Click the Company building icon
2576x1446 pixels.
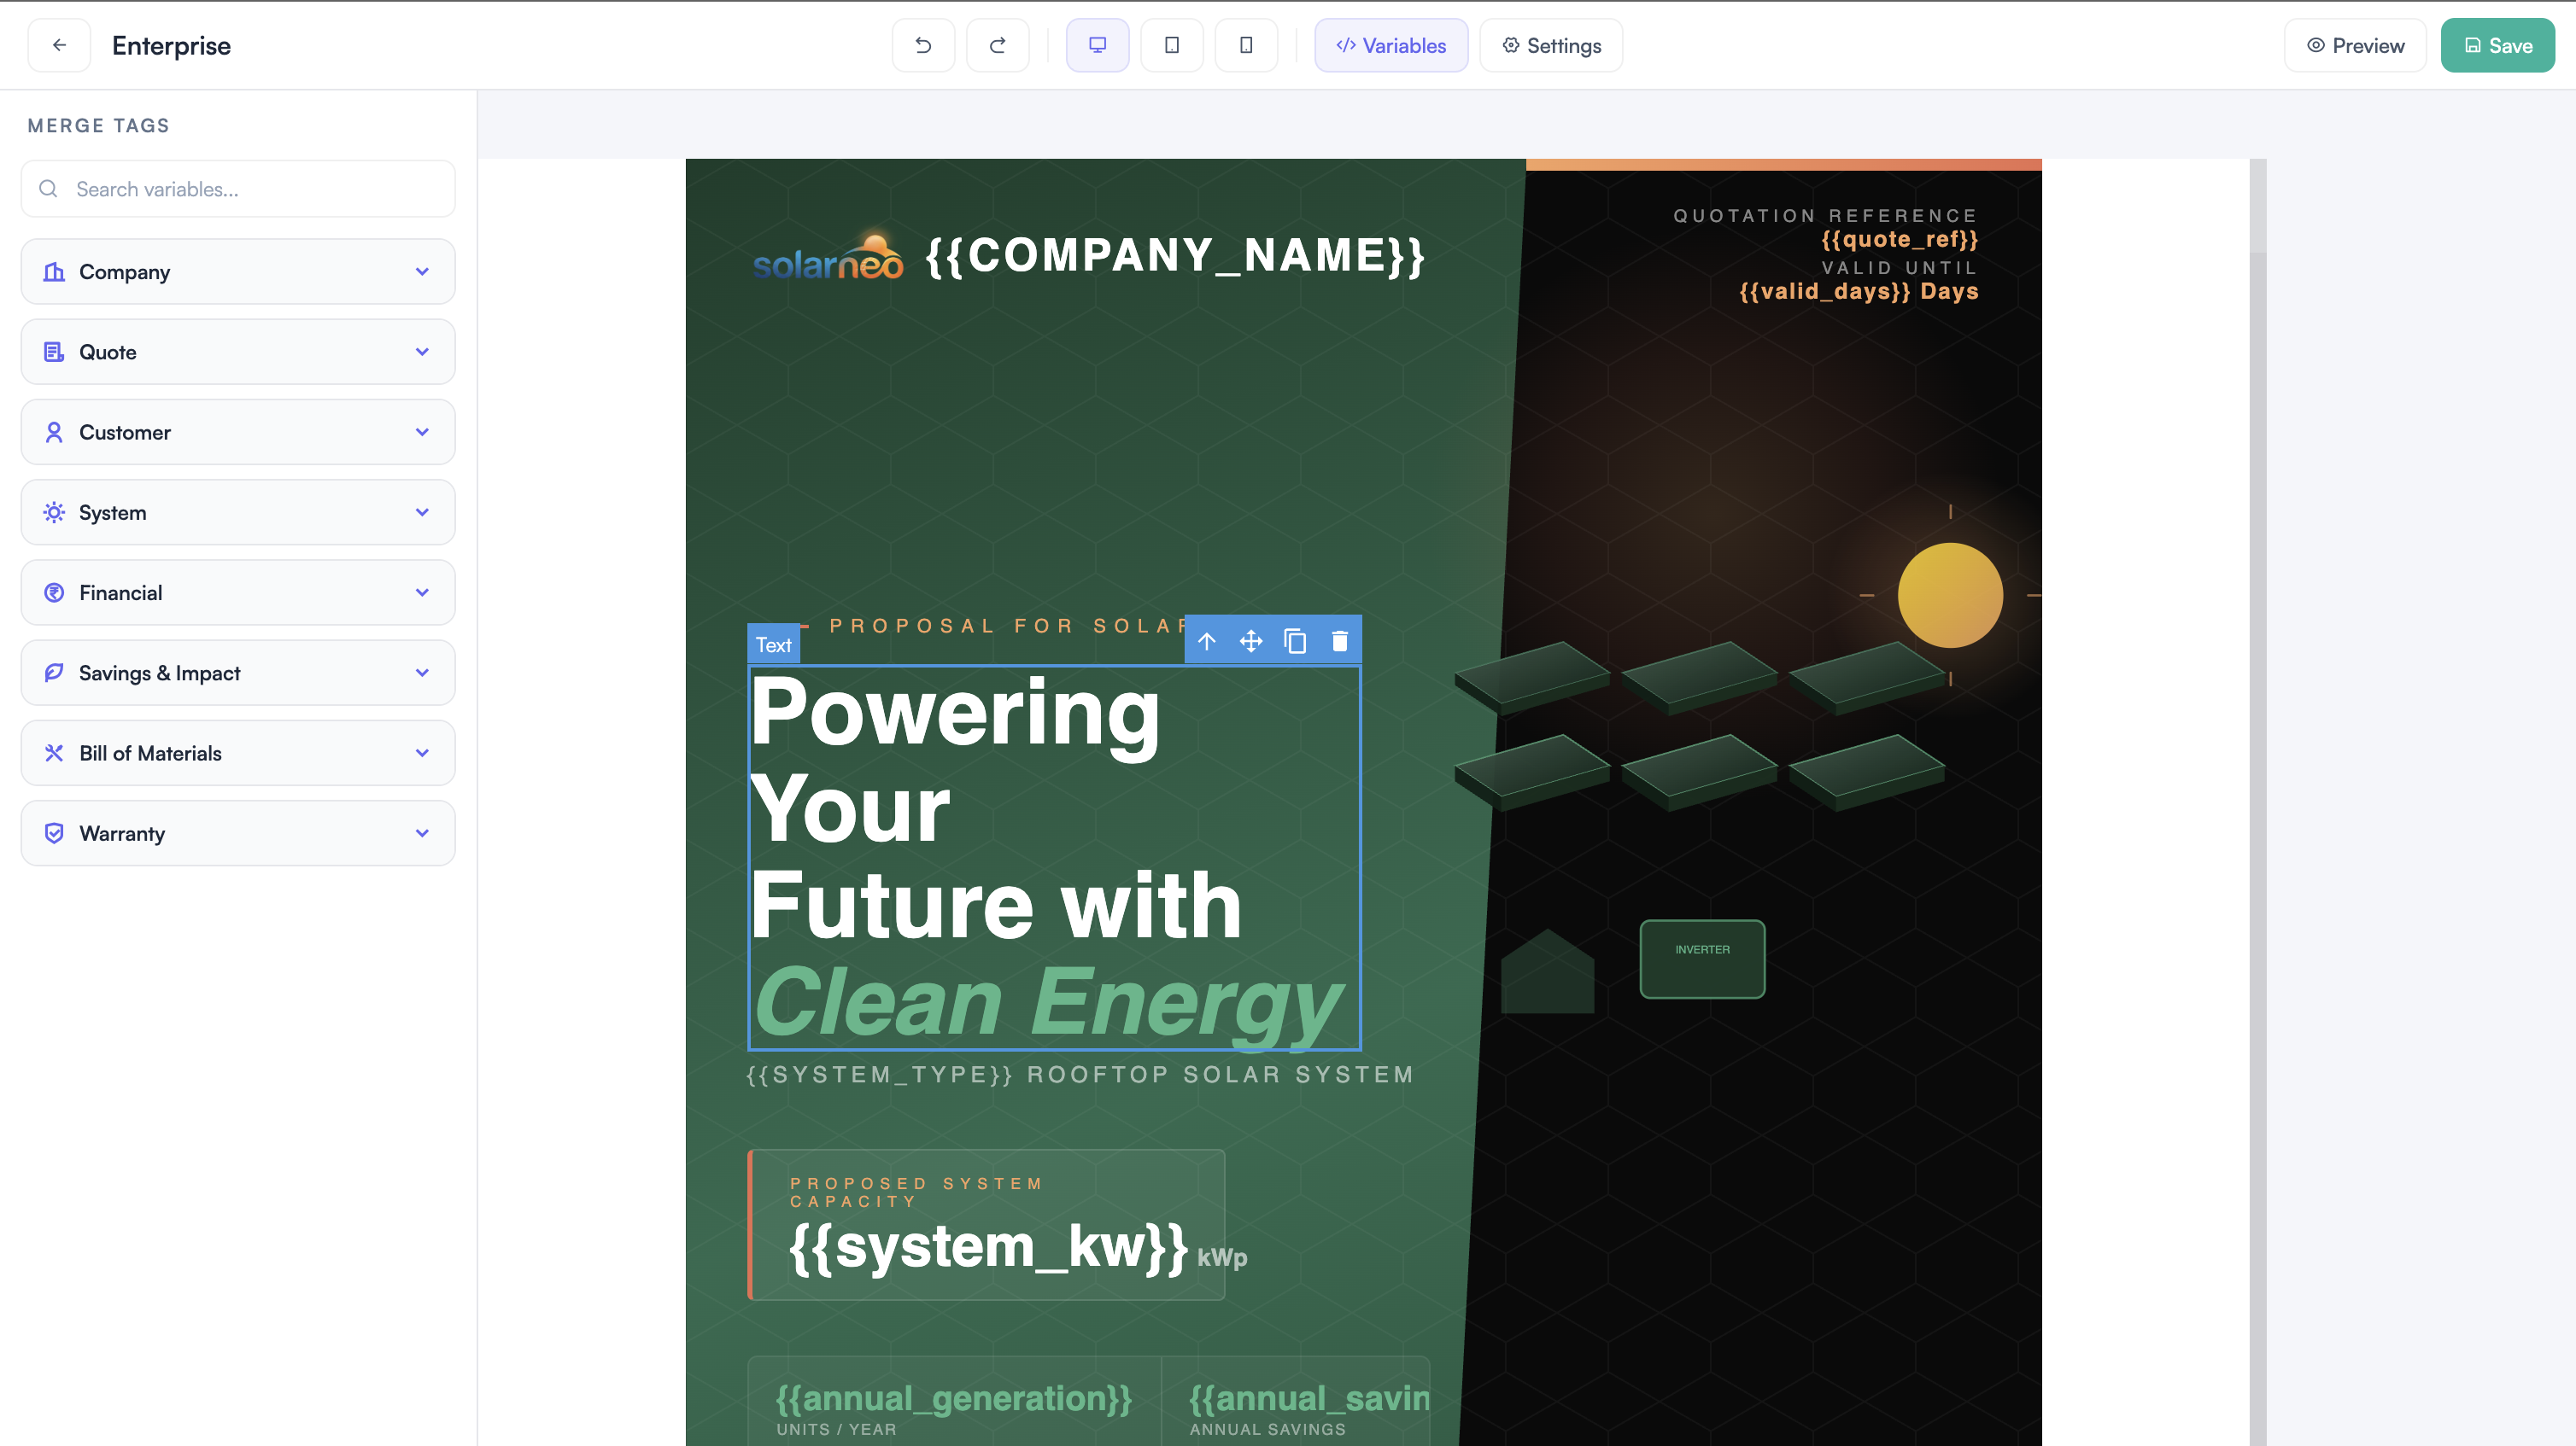[54, 271]
